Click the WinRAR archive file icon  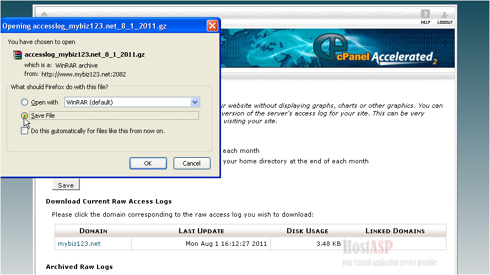pos(18,55)
